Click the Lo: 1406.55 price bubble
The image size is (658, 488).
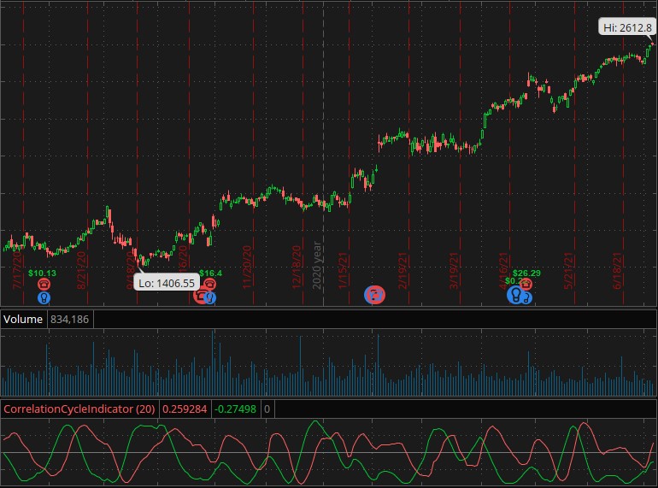click(166, 283)
